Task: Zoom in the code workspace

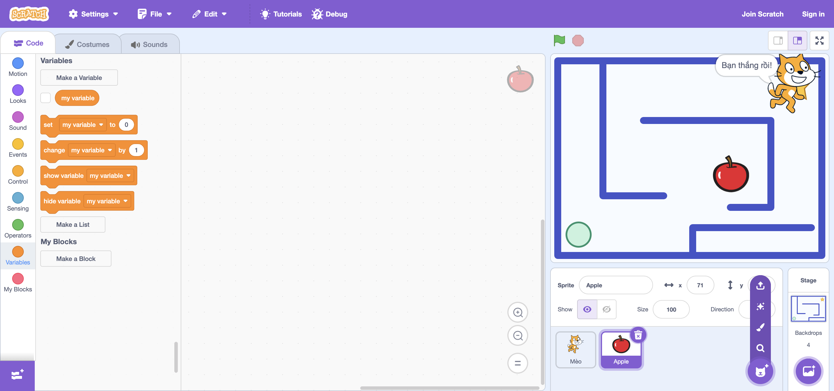Action: (518, 312)
